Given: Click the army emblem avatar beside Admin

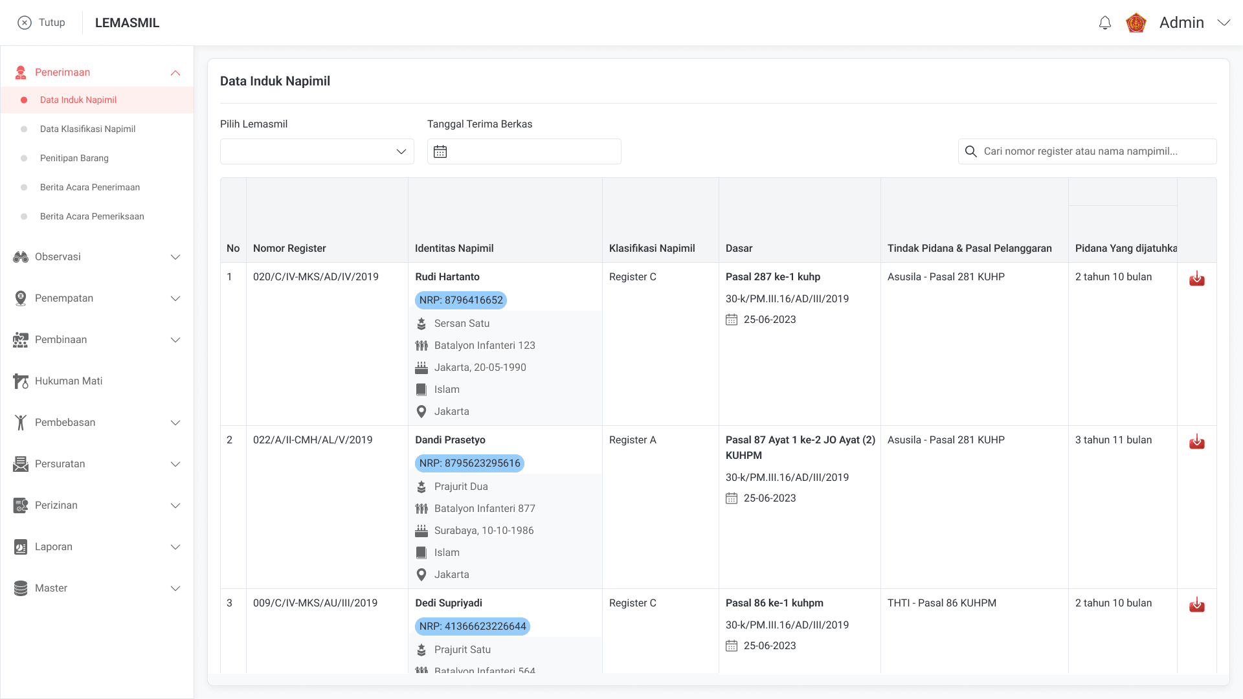Looking at the screenshot, I should [x=1136, y=23].
